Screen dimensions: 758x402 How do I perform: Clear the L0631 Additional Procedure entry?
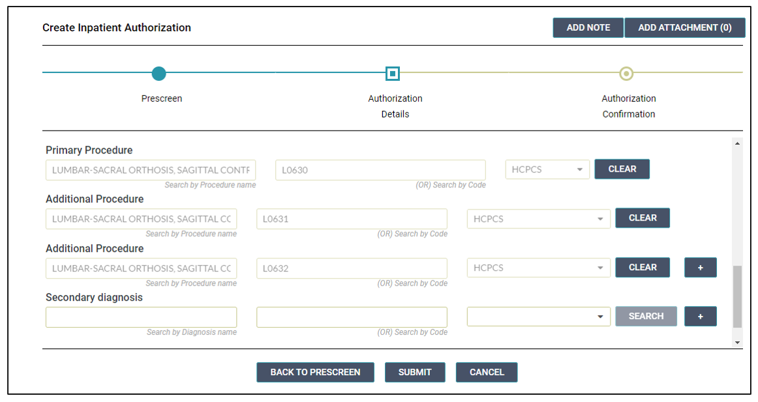642,218
